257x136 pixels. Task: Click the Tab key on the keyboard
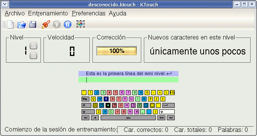point(85,99)
